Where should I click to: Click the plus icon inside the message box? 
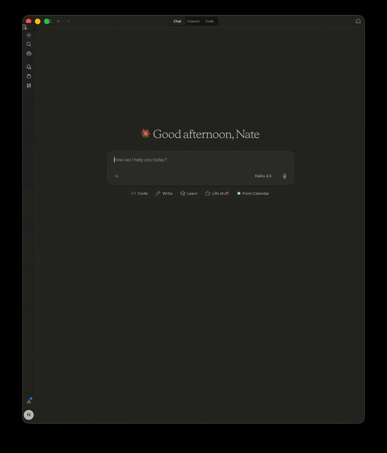click(x=117, y=176)
